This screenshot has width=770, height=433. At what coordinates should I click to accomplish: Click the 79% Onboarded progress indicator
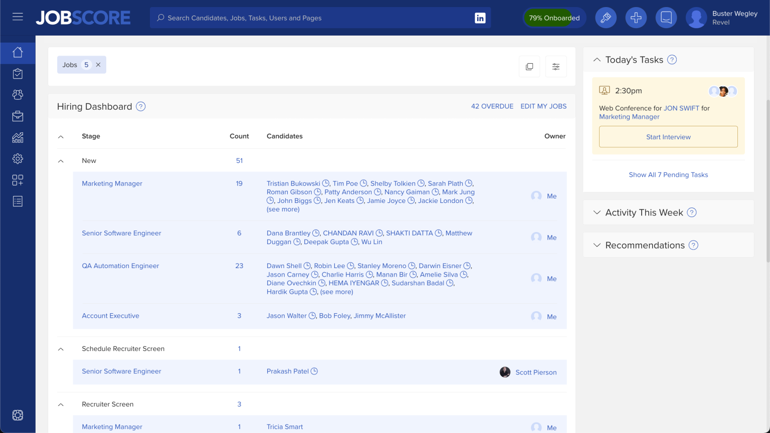pyautogui.click(x=554, y=18)
